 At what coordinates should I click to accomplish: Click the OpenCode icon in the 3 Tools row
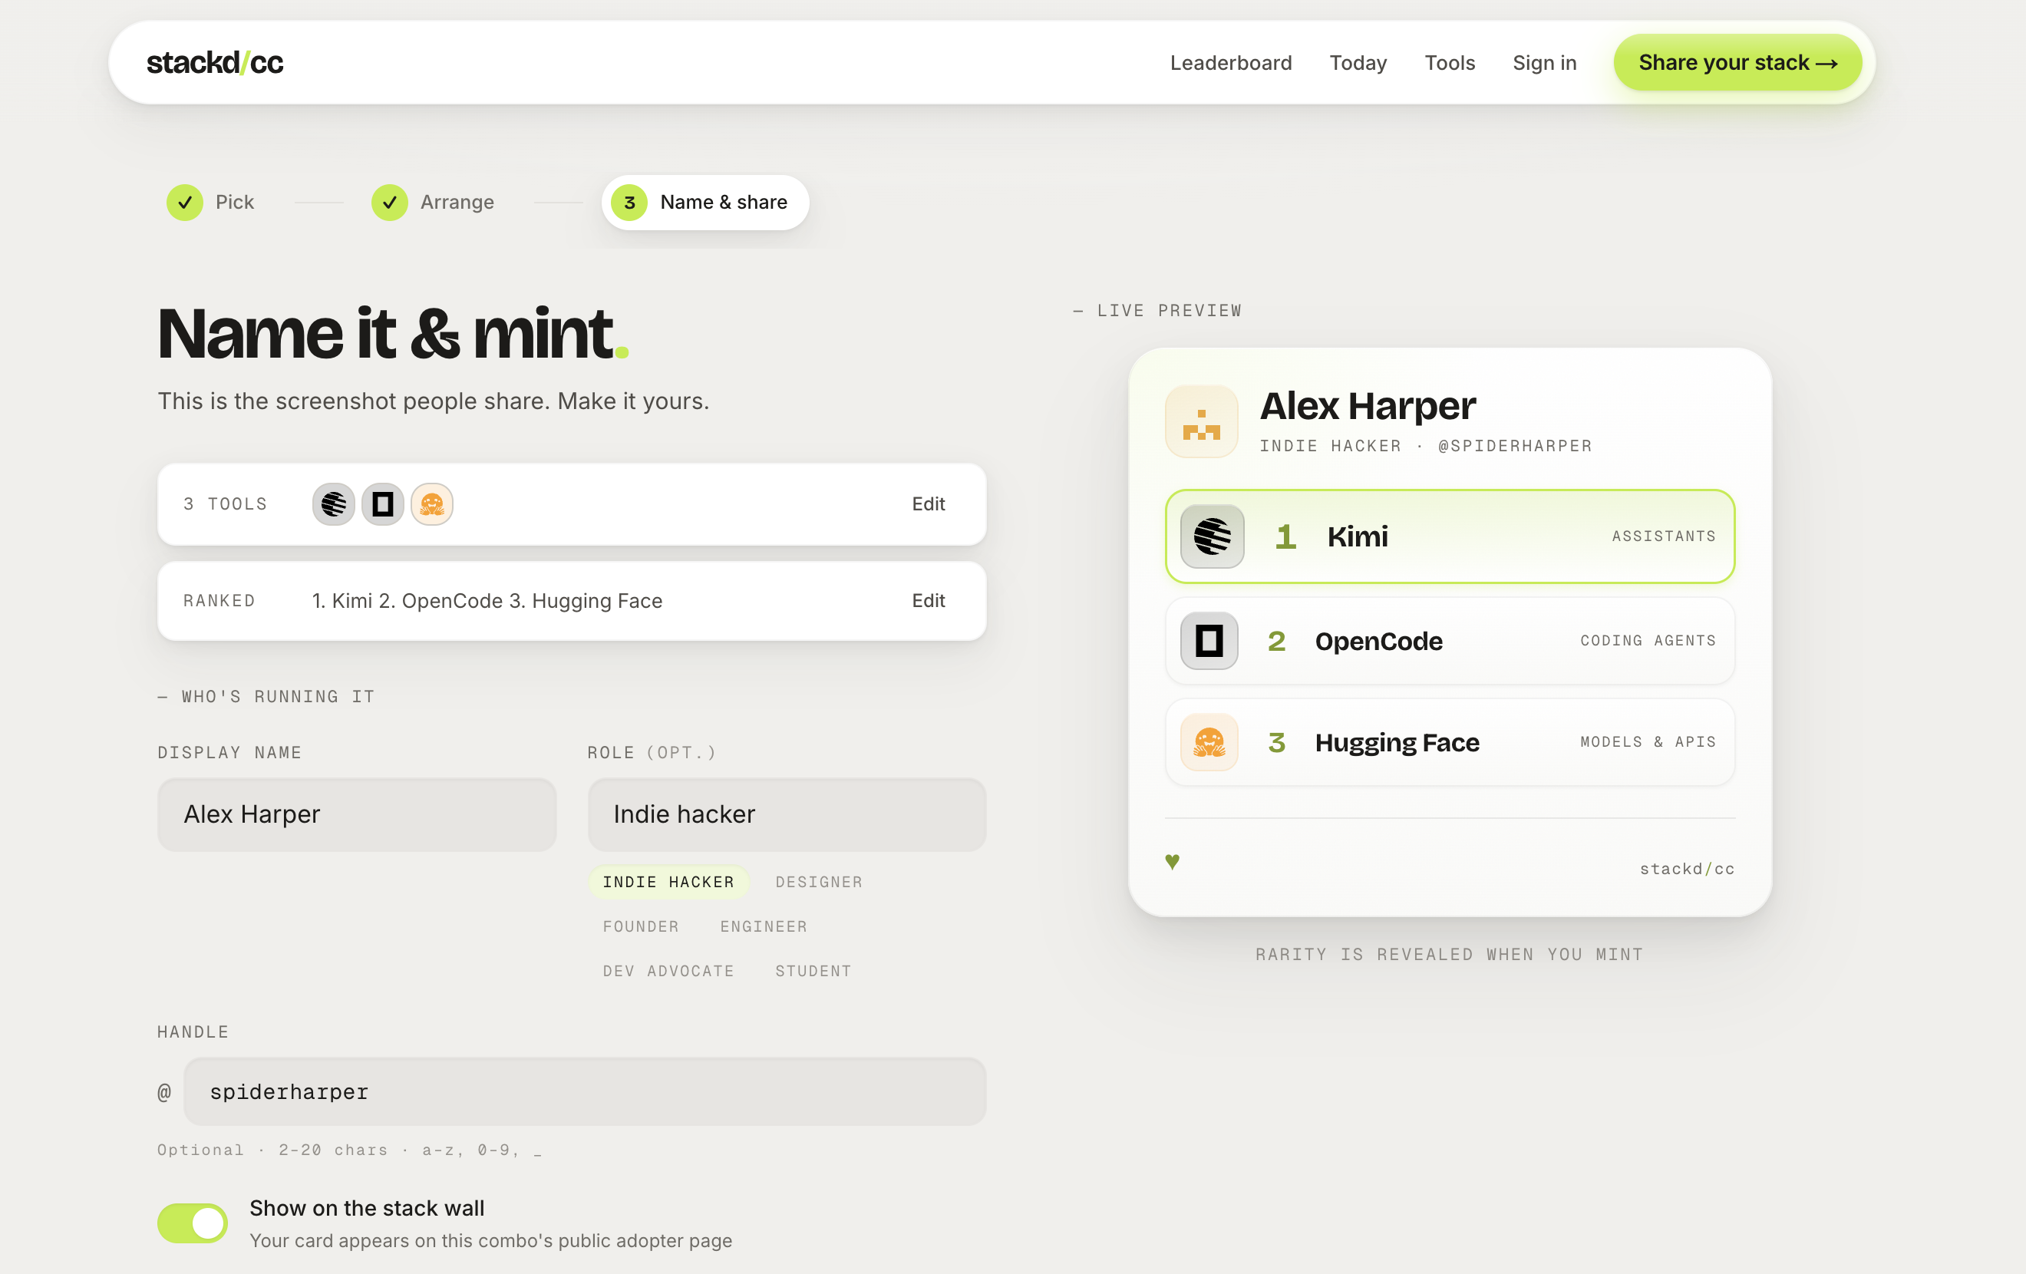pos(382,503)
